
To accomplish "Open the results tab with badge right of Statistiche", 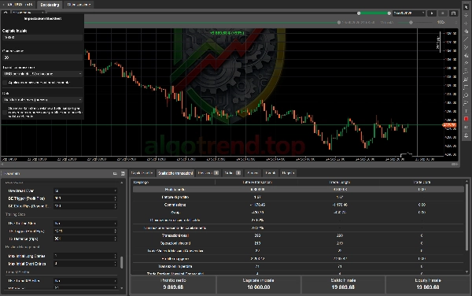I will 208,173.
